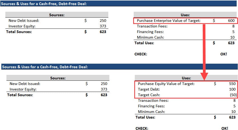238x130 pixels.
Task: Select the Target Cash label cell
Action: coord(149,95)
